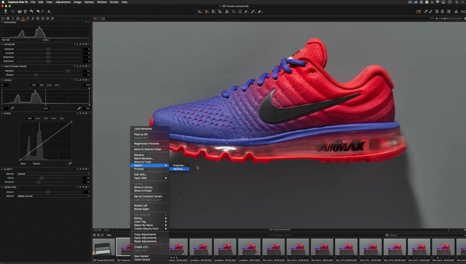This screenshot has width=466, height=264.
Task: Select the highlighted Exposure tool tab icon
Action: click(x=23, y=18)
